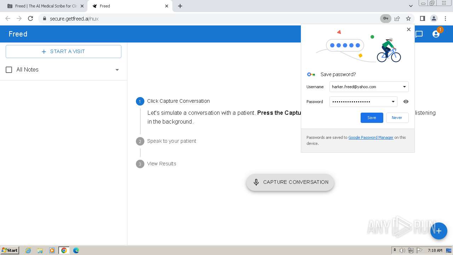The height and width of the screenshot is (255, 453).
Task: Open Freed account icon with notification badge
Action: (x=436, y=34)
